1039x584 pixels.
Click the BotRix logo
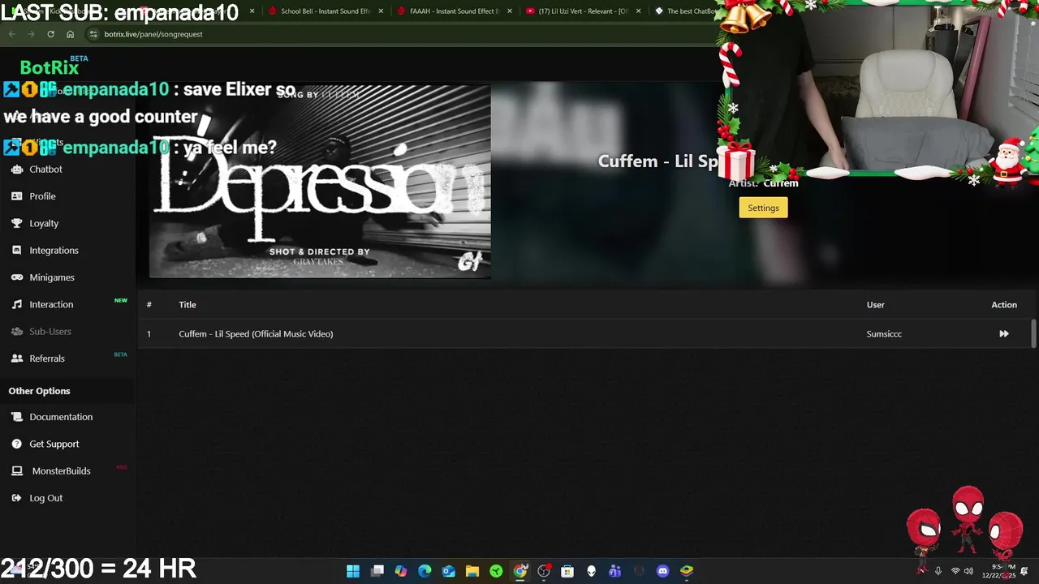coord(50,68)
